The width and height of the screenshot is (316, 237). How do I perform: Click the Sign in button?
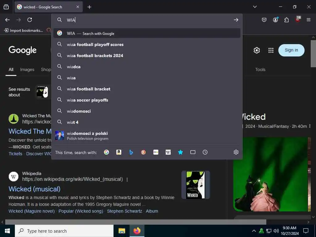point(291,50)
